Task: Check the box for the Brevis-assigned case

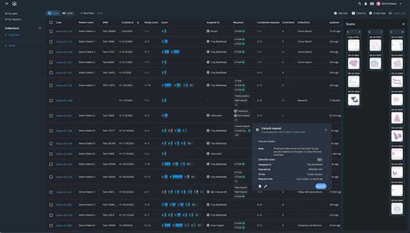Action: pos(51,31)
